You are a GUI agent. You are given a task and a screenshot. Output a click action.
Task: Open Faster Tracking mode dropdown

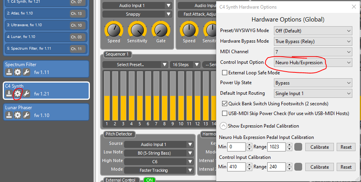(159, 170)
